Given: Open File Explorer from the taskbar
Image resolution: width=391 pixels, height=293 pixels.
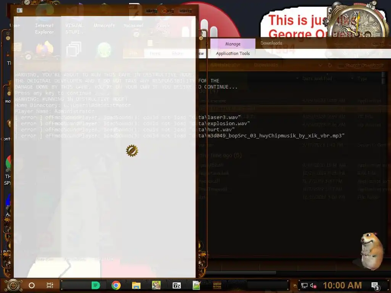Looking at the screenshot, I should click(x=136, y=285).
